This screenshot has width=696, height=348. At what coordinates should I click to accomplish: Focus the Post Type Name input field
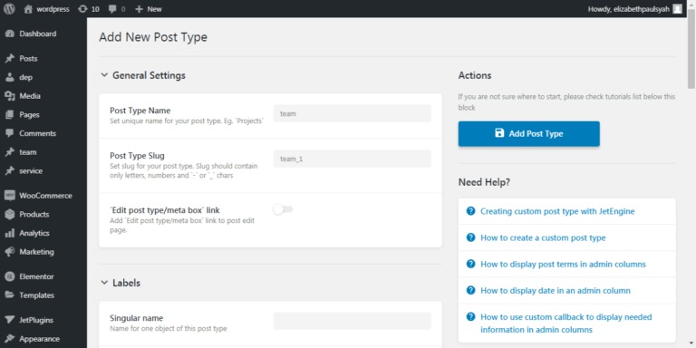coord(352,113)
